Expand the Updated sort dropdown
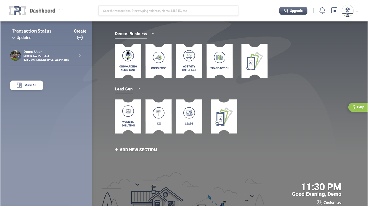Viewport: 368px width, 206px height. (22, 38)
